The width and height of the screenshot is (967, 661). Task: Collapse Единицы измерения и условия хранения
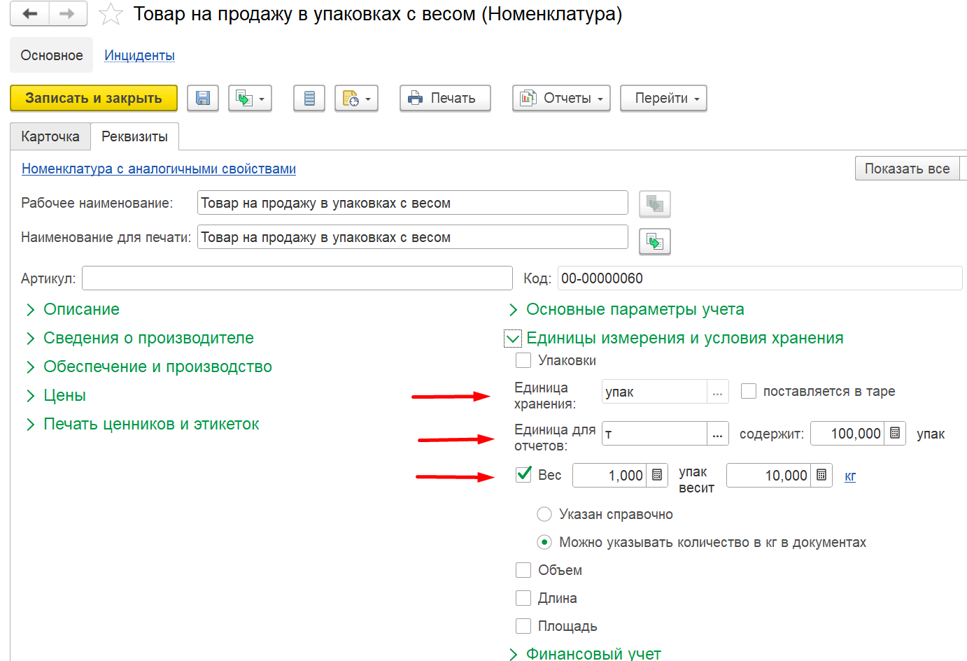click(513, 339)
